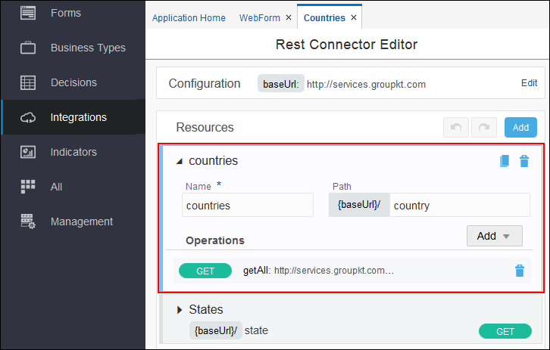This screenshot has width=550, height=350.
Task: Click the GET badge of getAll
Action: pyautogui.click(x=205, y=271)
